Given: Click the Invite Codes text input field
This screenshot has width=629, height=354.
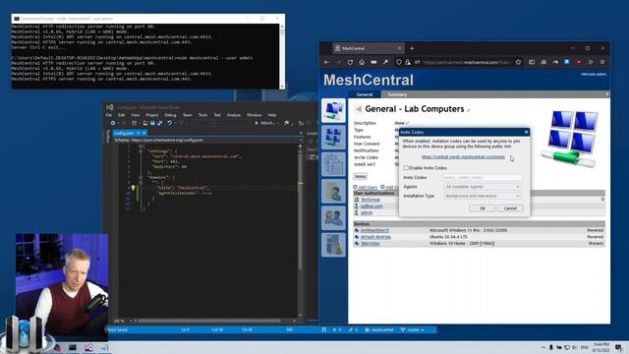Looking at the screenshot, I should pos(483,177).
